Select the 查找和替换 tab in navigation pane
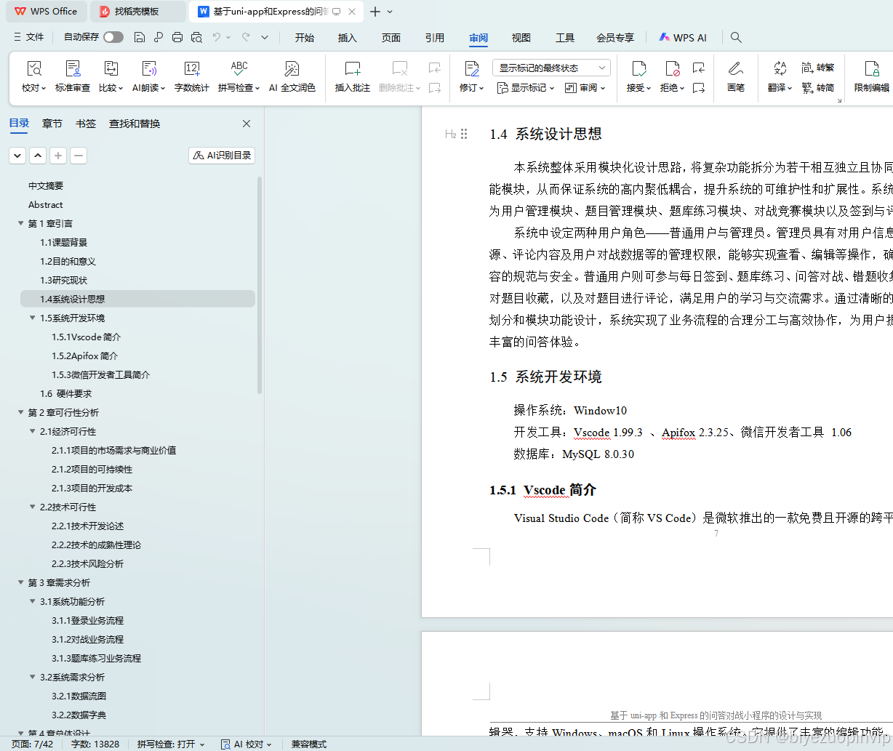This screenshot has height=751, width=893. (x=135, y=124)
